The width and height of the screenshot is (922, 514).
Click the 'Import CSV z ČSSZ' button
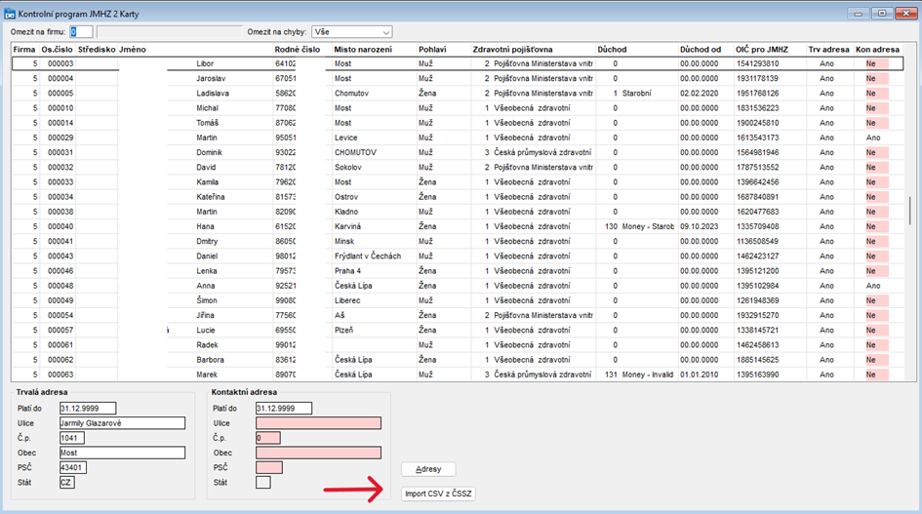pyautogui.click(x=438, y=494)
